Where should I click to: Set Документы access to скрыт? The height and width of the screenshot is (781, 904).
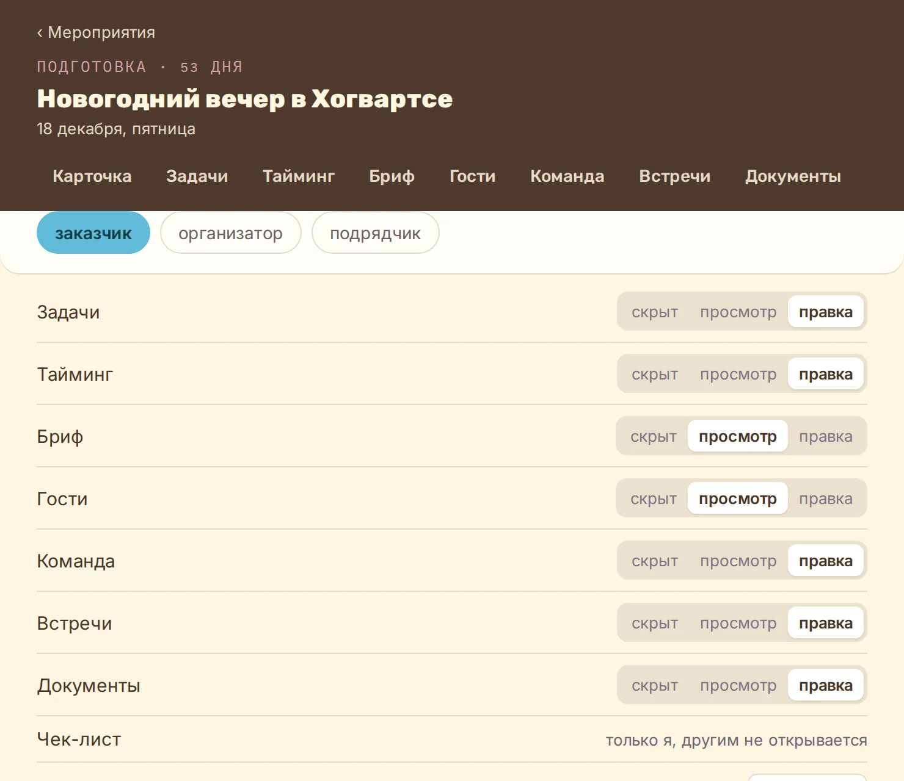(655, 685)
